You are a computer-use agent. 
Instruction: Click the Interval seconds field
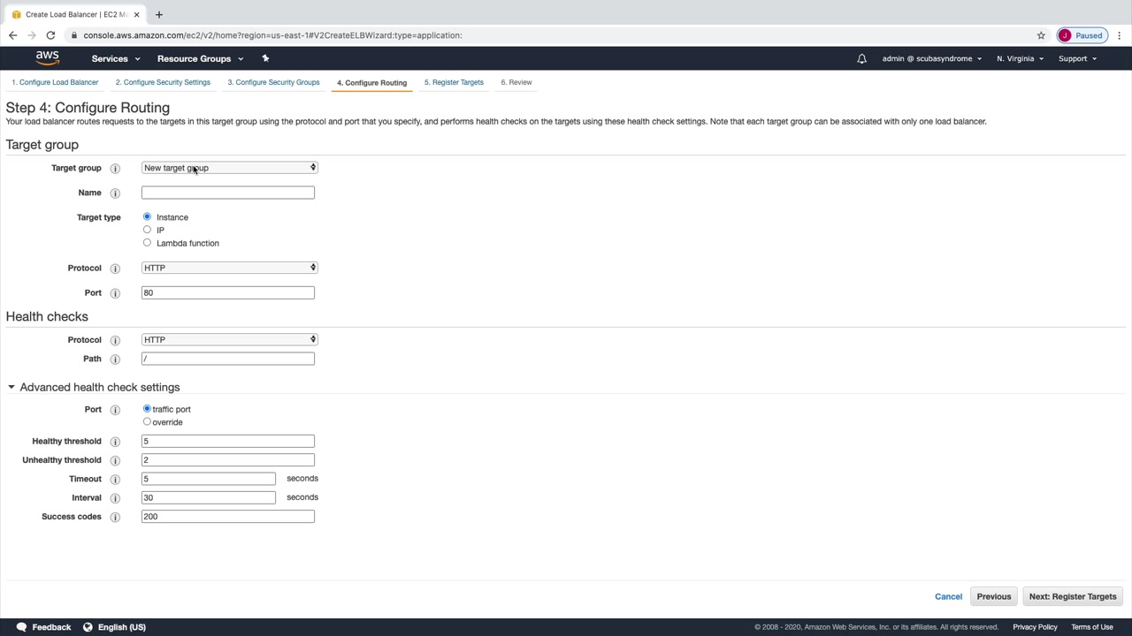click(209, 497)
